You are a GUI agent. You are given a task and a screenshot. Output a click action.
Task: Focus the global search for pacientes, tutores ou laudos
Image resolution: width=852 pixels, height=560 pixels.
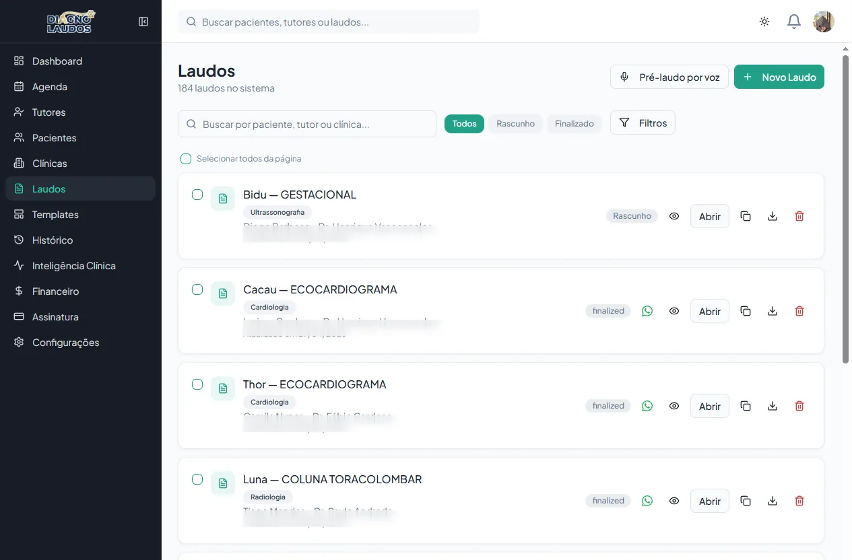point(329,22)
